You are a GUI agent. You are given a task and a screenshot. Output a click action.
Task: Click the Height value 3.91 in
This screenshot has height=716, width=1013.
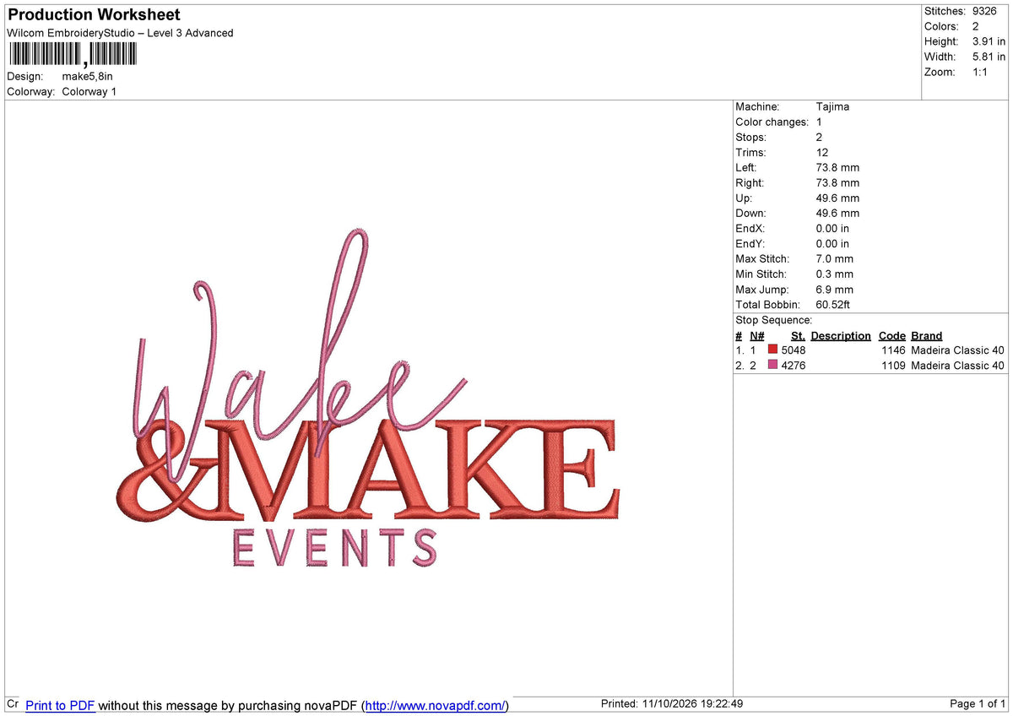pos(989,41)
